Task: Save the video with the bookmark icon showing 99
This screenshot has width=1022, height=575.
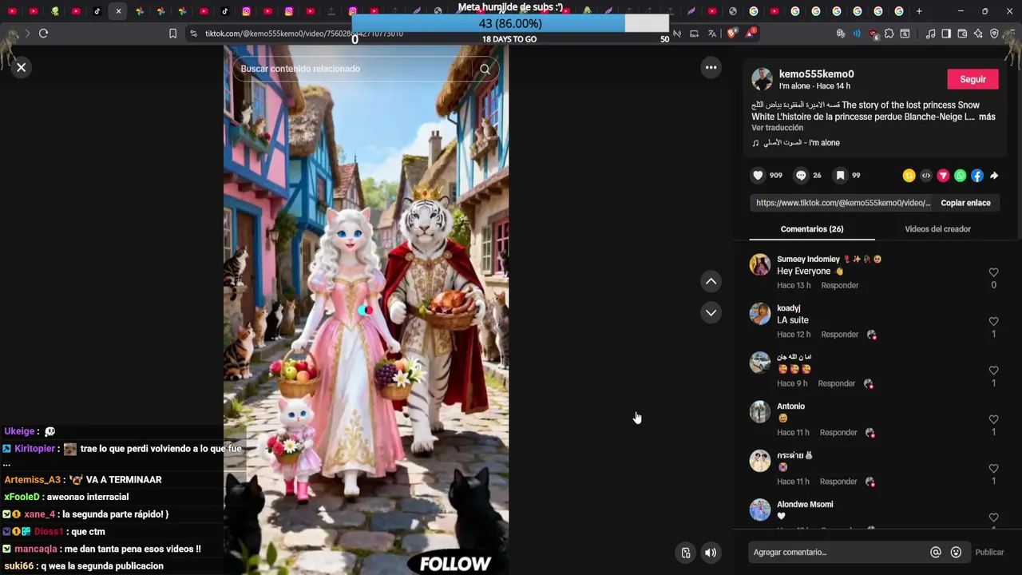Action: coord(840,176)
